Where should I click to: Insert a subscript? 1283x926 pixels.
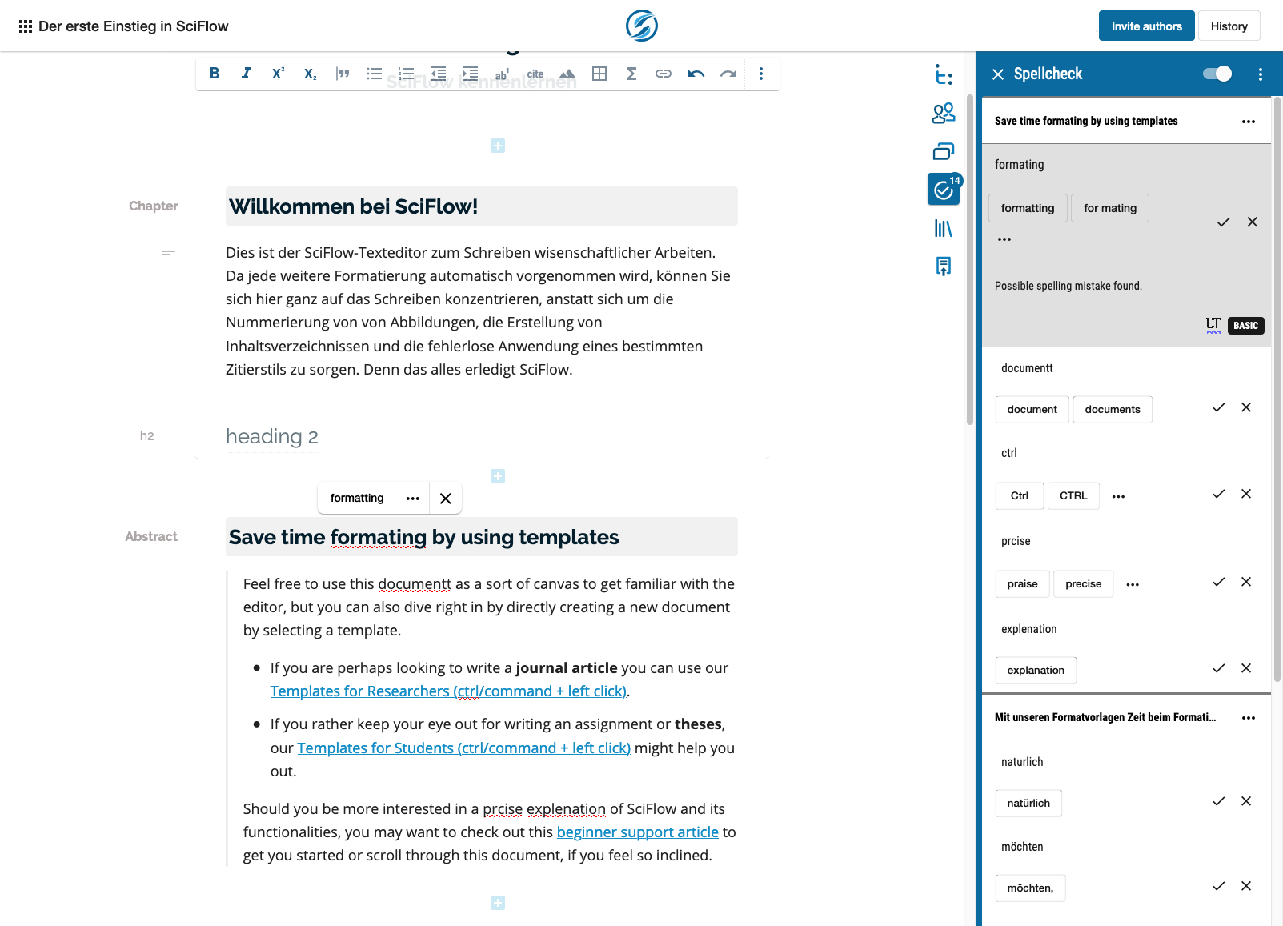pos(310,73)
